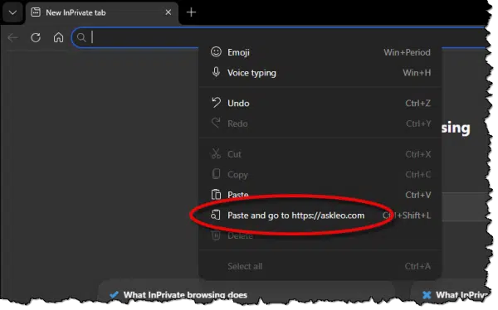Screen dimensions: 498x310
Task: Select Redo in the context menu
Action: click(320, 124)
